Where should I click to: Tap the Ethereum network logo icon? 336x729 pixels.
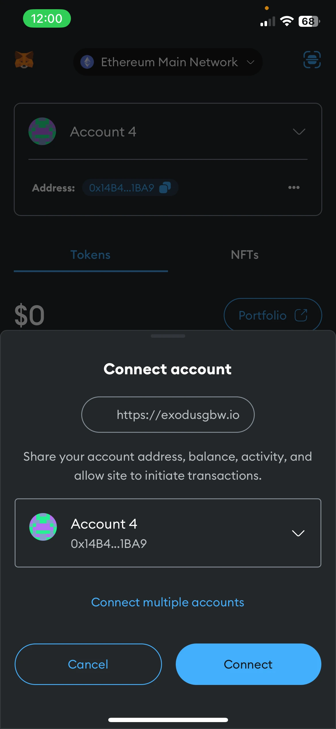(87, 62)
